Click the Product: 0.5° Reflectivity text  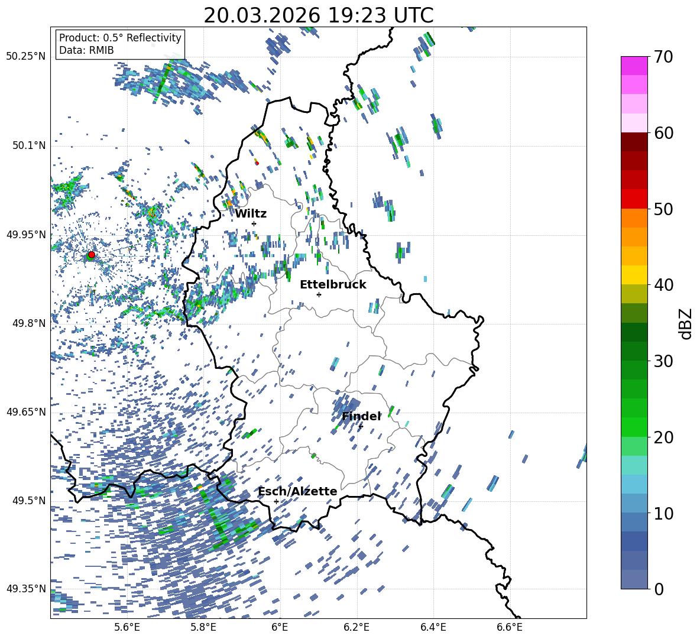click(120, 38)
